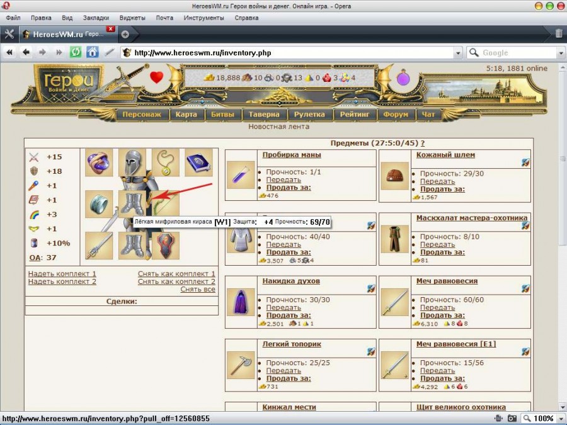Open the Закладки menu
Screen dimensions: 567x425
[x=96, y=18]
